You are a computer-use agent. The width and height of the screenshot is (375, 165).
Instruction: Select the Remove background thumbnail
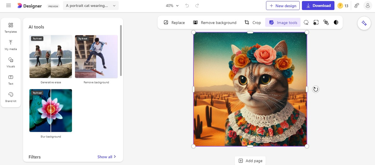(x=96, y=56)
